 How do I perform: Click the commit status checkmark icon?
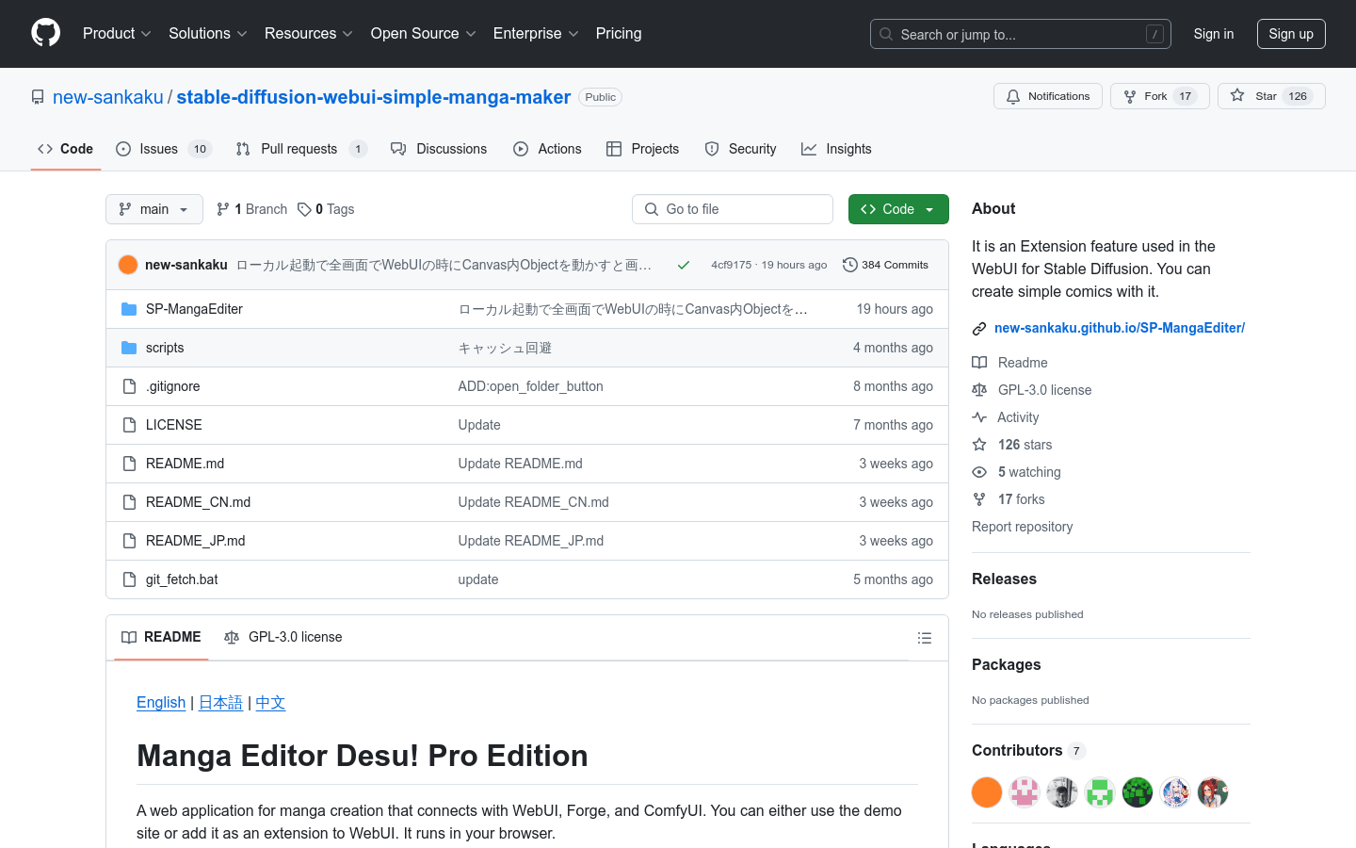point(684,265)
